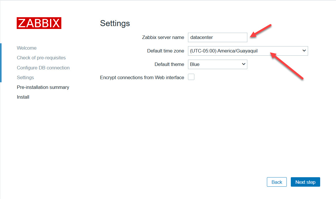Image resolution: width=336 pixels, height=199 pixels.
Task: Click the Zabbix server name input field
Action: tap(217, 37)
